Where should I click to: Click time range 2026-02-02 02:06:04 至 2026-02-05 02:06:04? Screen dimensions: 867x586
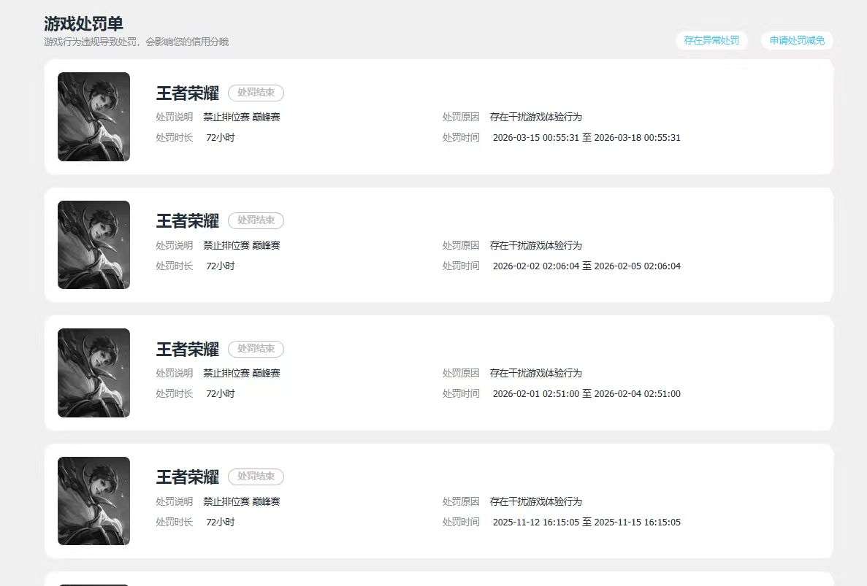tap(587, 266)
